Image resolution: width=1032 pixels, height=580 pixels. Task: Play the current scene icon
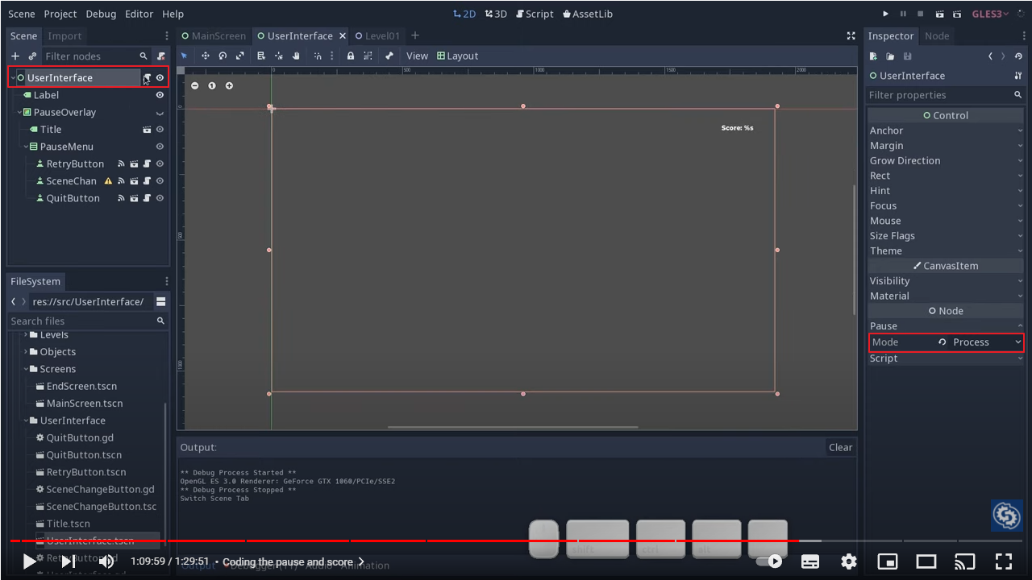[x=939, y=14]
